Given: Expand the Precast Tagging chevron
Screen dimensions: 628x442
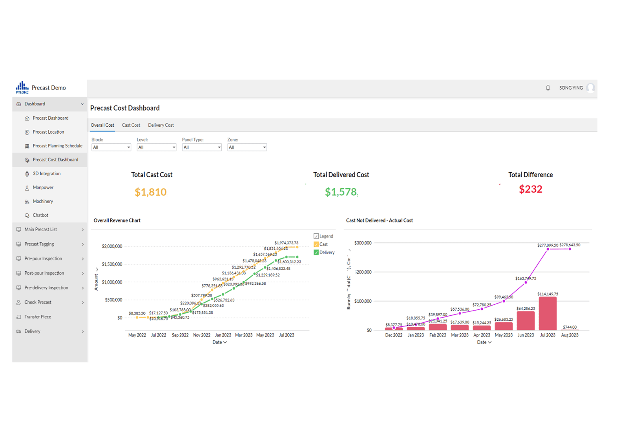Looking at the screenshot, I should tap(83, 244).
